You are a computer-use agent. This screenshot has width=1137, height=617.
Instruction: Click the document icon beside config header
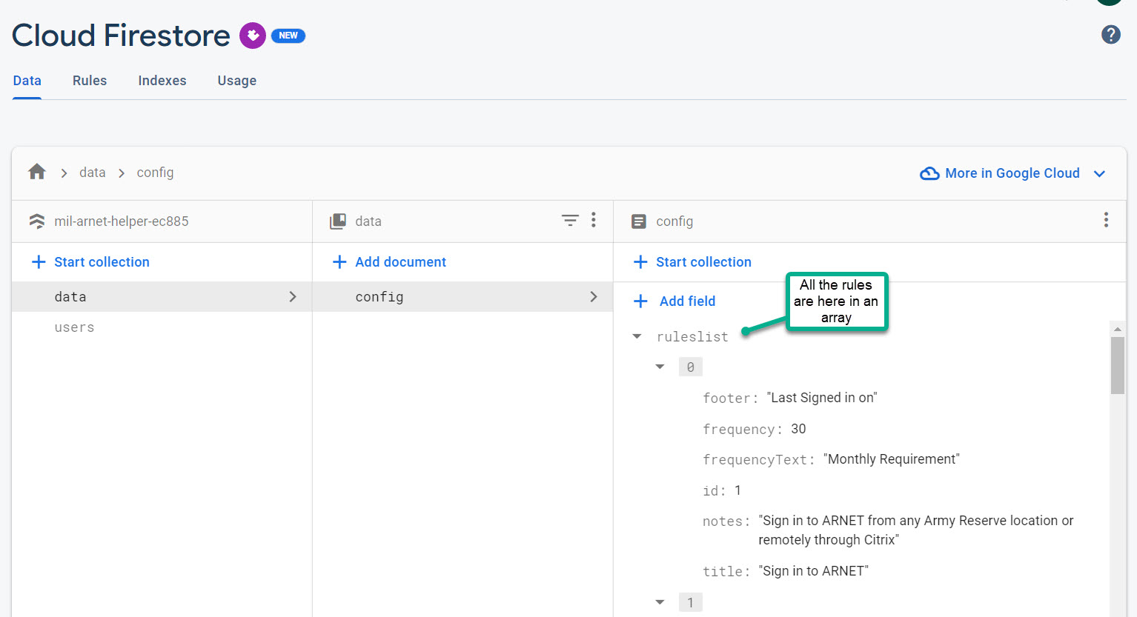point(639,221)
